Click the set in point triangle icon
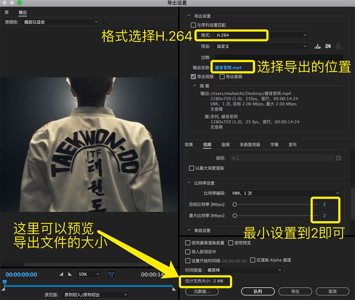 62,274
